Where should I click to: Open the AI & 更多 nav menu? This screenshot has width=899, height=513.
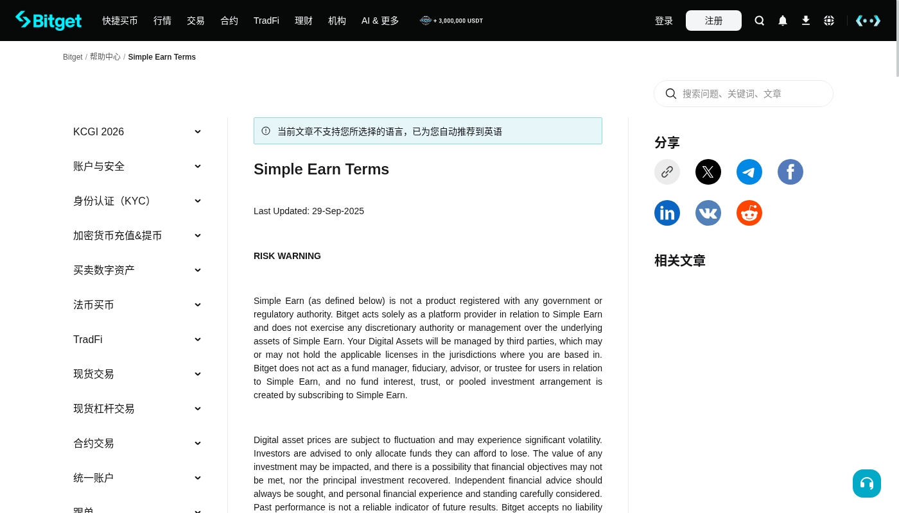380,21
